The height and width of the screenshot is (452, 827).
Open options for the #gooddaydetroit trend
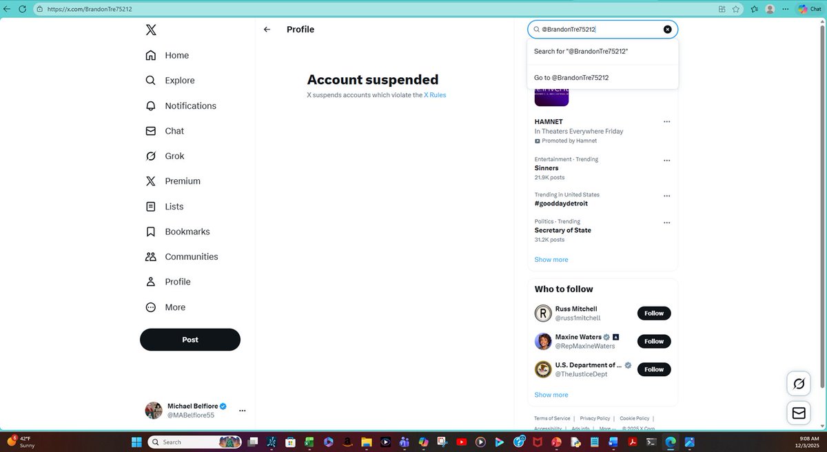[666, 196]
